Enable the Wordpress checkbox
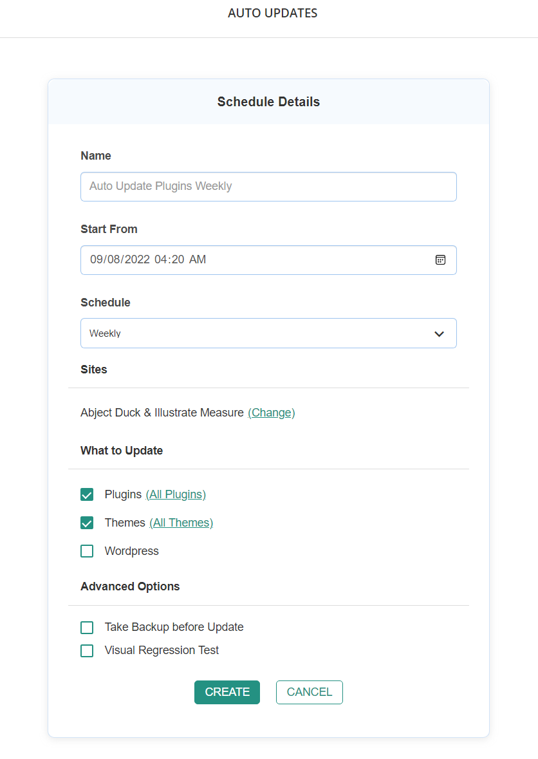This screenshot has height=759, width=538. 87,551
